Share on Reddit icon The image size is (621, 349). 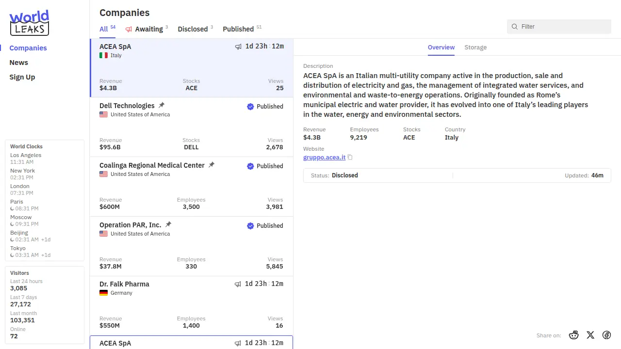click(x=574, y=335)
